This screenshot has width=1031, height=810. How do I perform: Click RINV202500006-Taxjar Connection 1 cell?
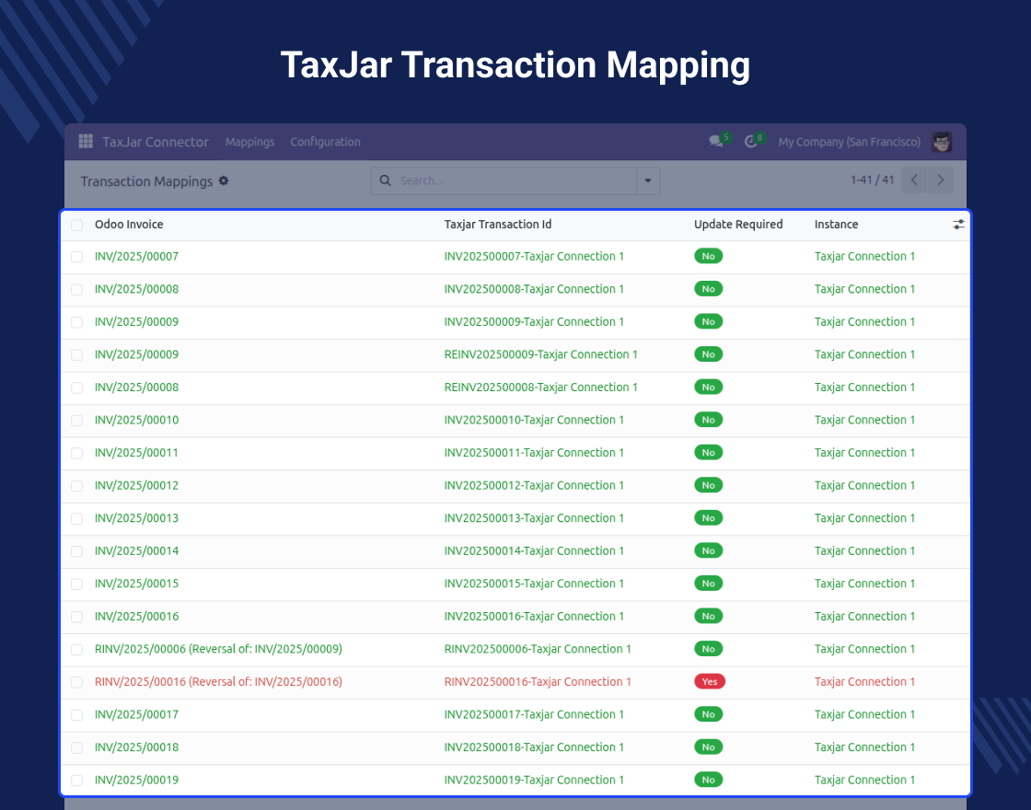[x=538, y=649]
